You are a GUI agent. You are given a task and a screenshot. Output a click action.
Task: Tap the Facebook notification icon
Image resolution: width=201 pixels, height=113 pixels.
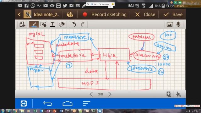tap(26, 6)
